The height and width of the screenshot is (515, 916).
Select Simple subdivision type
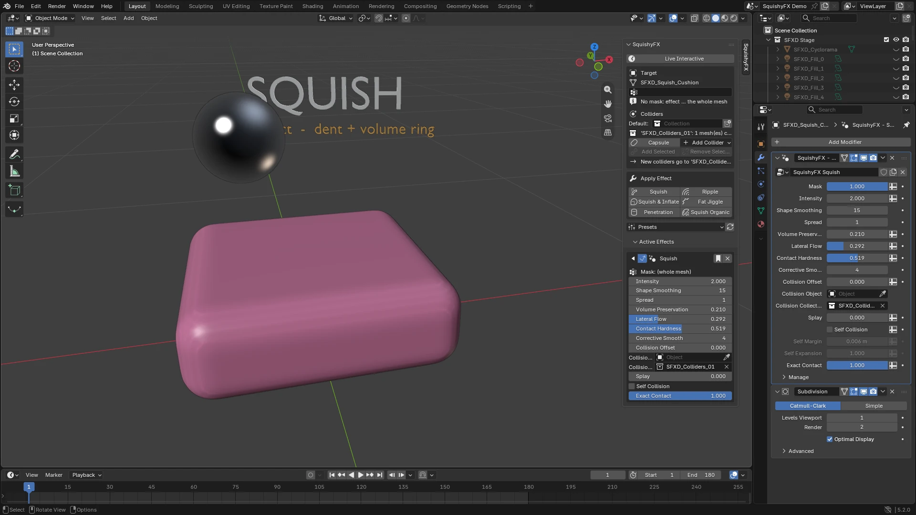(x=874, y=406)
